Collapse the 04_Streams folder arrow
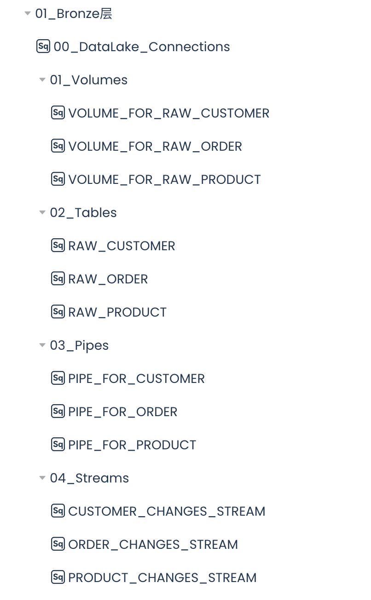This screenshot has height=600, width=371. [x=42, y=478]
